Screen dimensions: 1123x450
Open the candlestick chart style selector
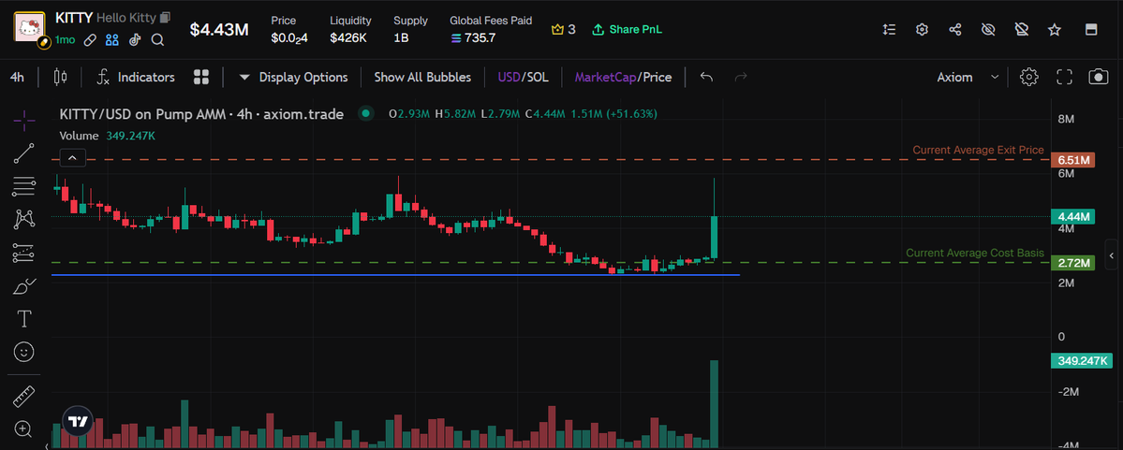(x=60, y=78)
